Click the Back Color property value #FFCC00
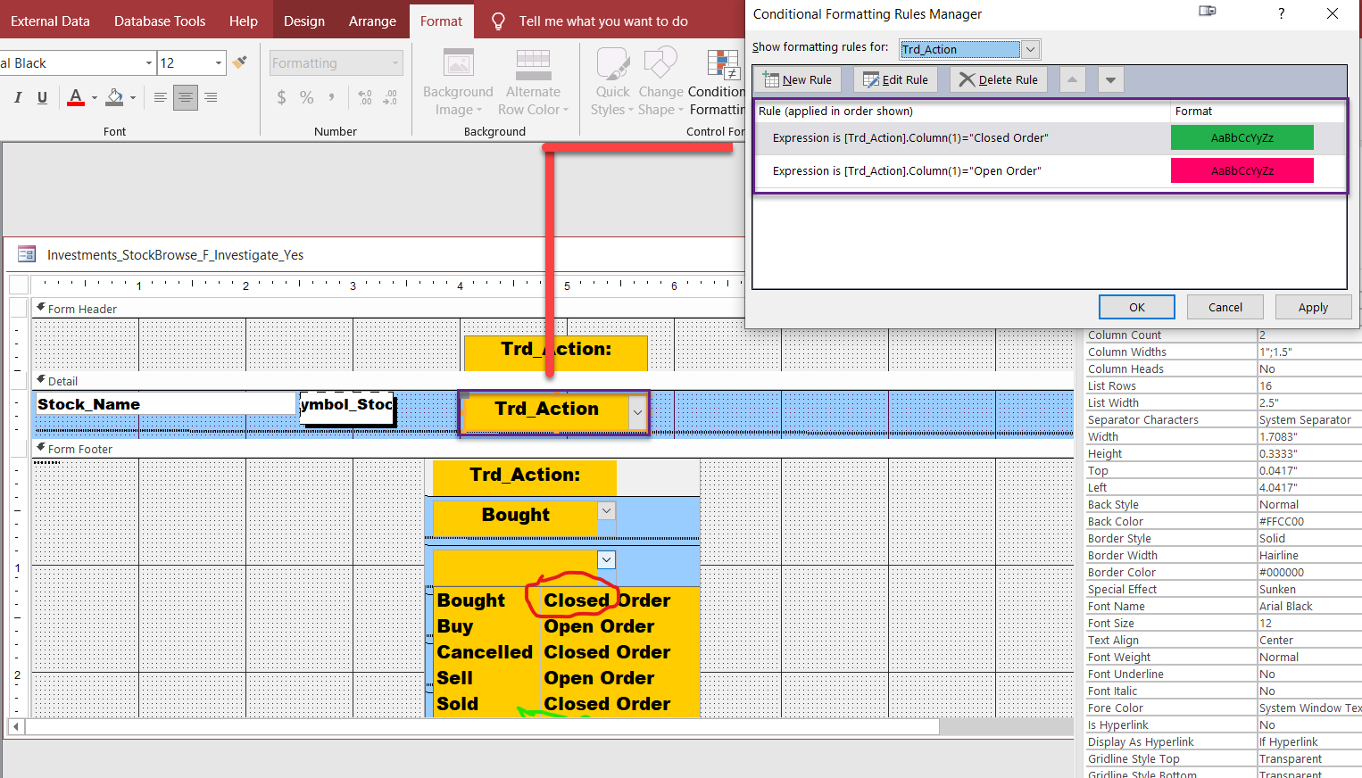This screenshot has width=1362, height=778. pyautogui.click(x=1308, y=521)
